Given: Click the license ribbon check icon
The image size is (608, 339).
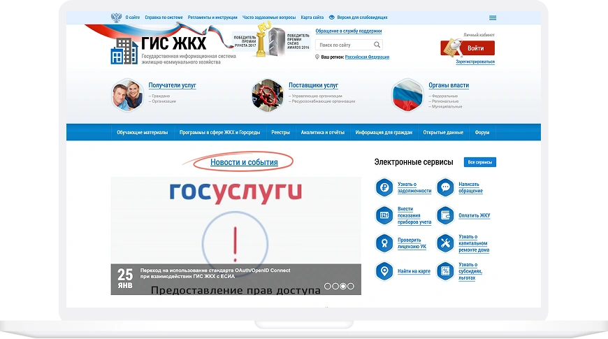Looking at the screenshot, I should tap(384, 243).
